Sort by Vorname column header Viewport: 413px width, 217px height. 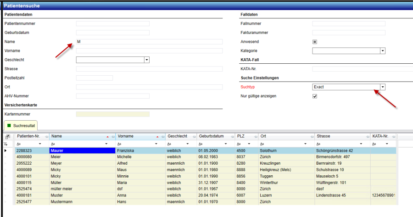click(x=133, y=136)
